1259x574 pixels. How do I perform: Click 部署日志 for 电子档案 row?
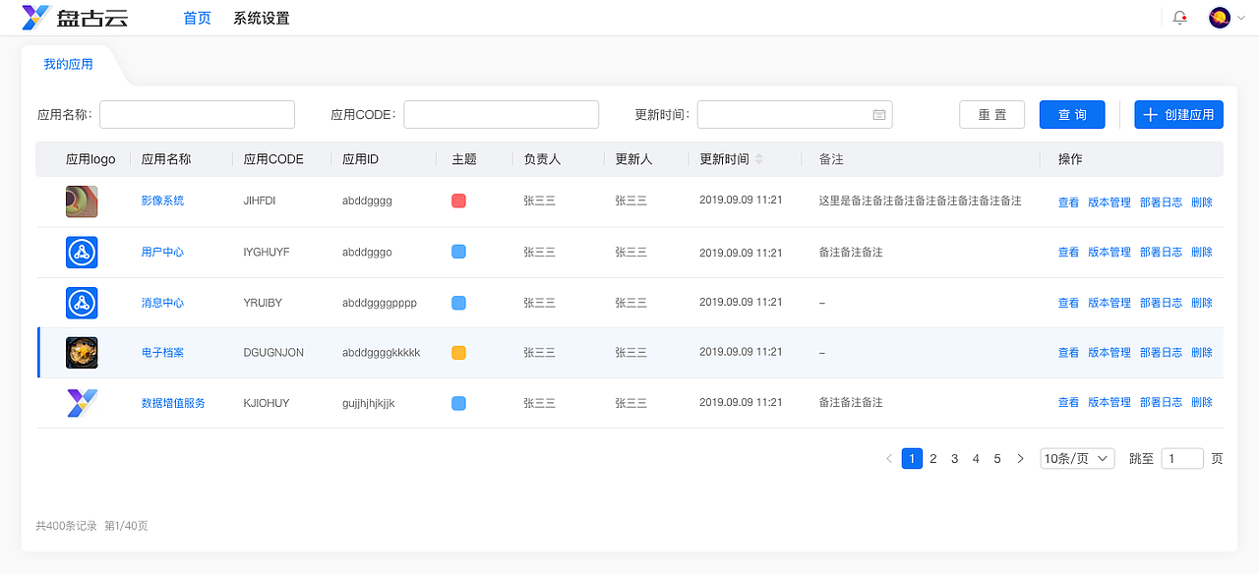[x=1162, y=353]
